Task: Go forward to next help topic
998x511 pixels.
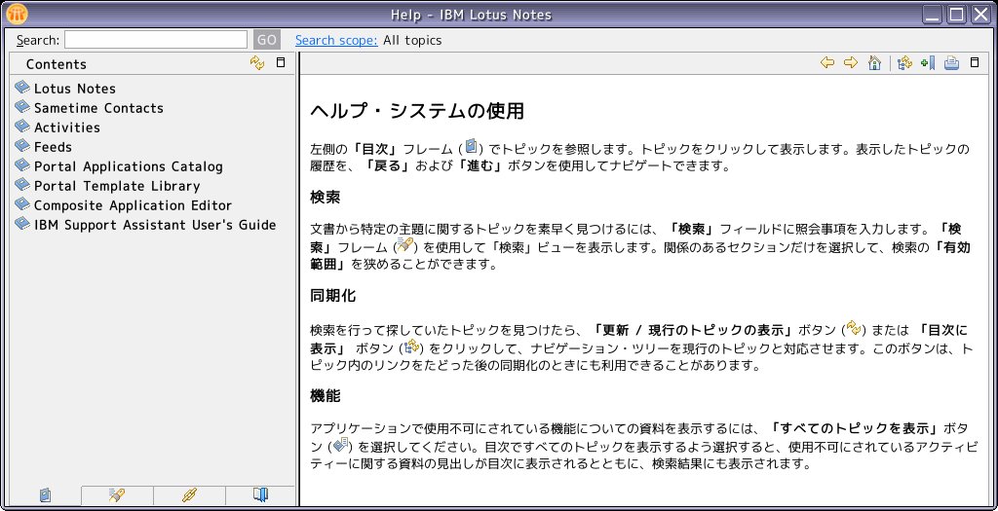Action: pyautogui.click(x=851, y=62)
